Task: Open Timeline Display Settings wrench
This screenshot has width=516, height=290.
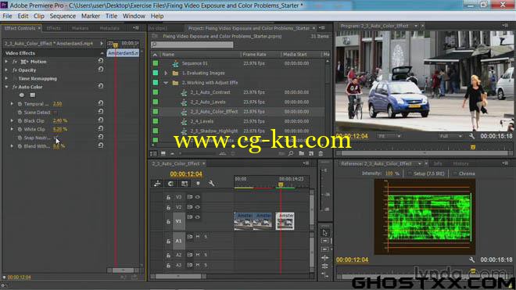Action: click(211, 184)
